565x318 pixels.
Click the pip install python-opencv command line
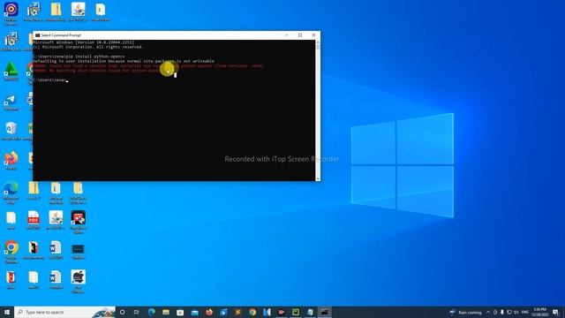point(79,57)
